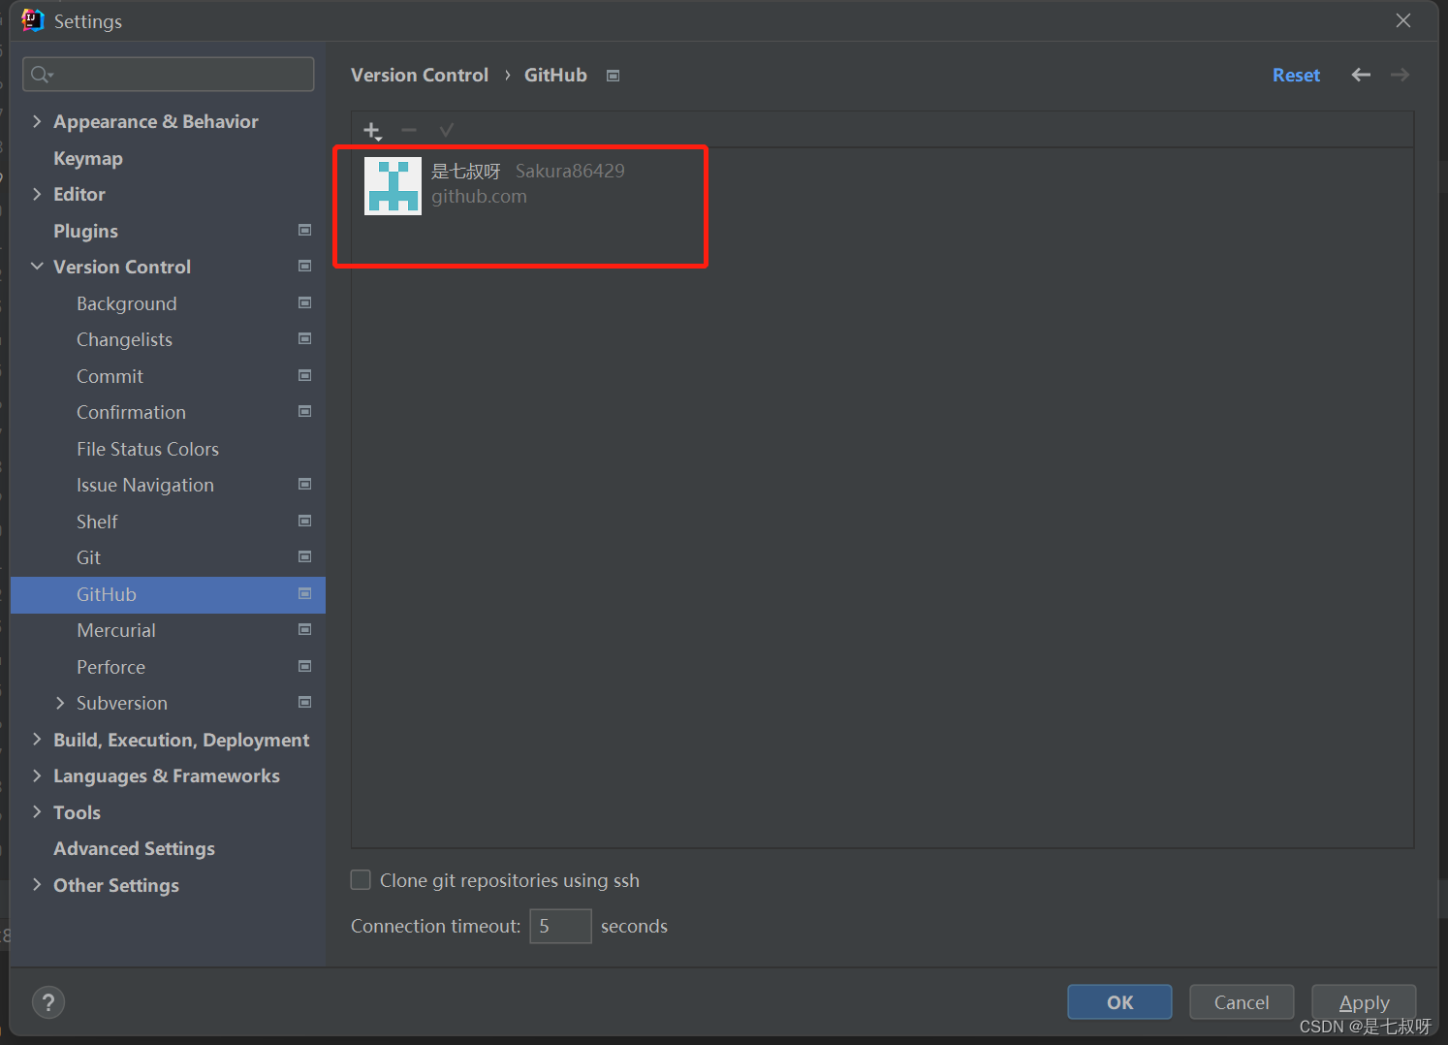The image size is (1448, 1045).
Task: Expand the Editor section
Action: click(x=37, y=194)
